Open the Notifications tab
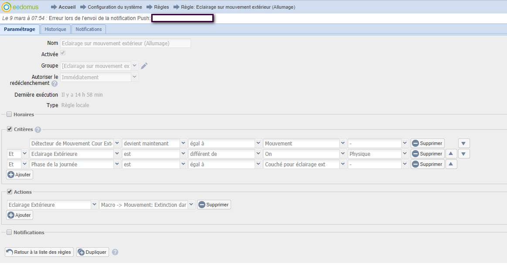The height and width of the screenshot is (276, 507). click(x=88, y=29)
